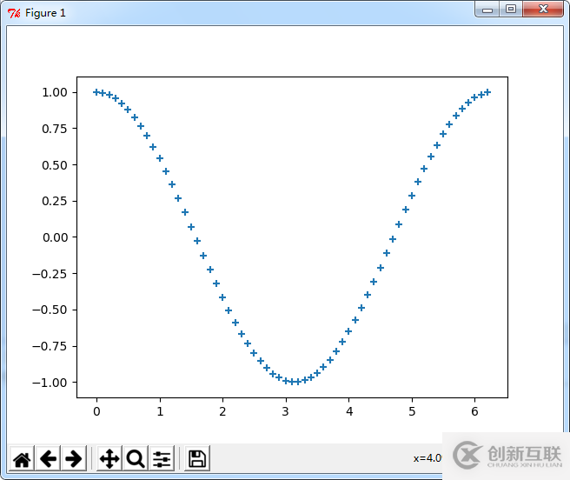Maximize the Figure 1 window
This screenshot has width=570, height=480.
tap(511, 10)
